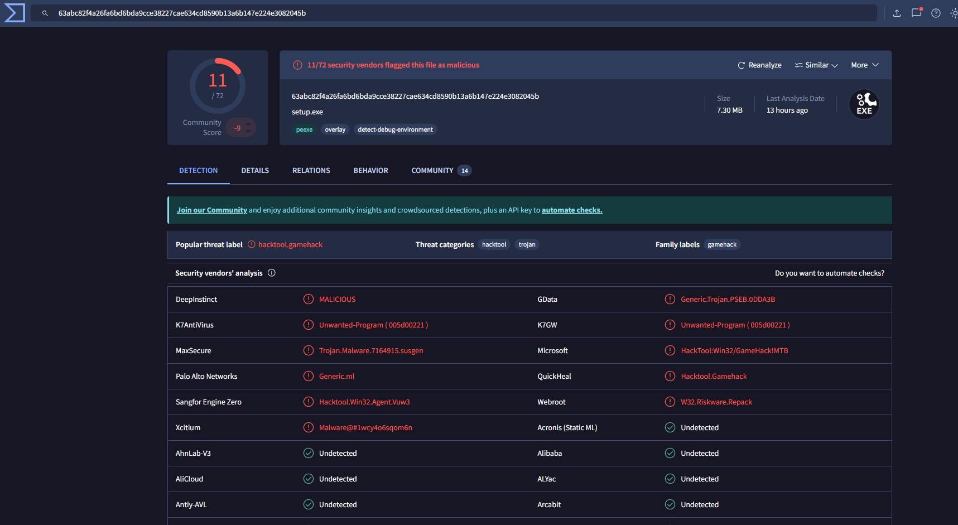Click the Trojan.Malware.7164915.susgen detection name
The image size is (958, 525).
pos(371,351)
